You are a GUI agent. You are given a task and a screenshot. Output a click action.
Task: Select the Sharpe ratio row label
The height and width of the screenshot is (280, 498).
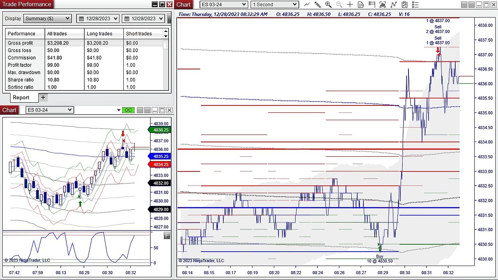point(21,80)
